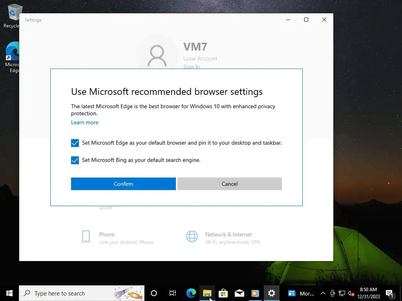Select the VM7 user avatar in Settings

(157, 56)
